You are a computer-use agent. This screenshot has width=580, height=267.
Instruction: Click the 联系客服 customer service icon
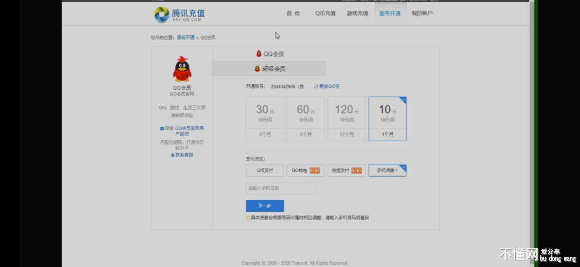pos(173,155)
